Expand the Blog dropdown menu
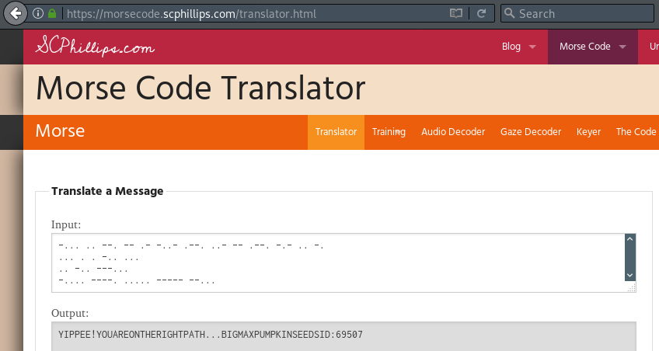659x351 pixels. pos(519,47)
